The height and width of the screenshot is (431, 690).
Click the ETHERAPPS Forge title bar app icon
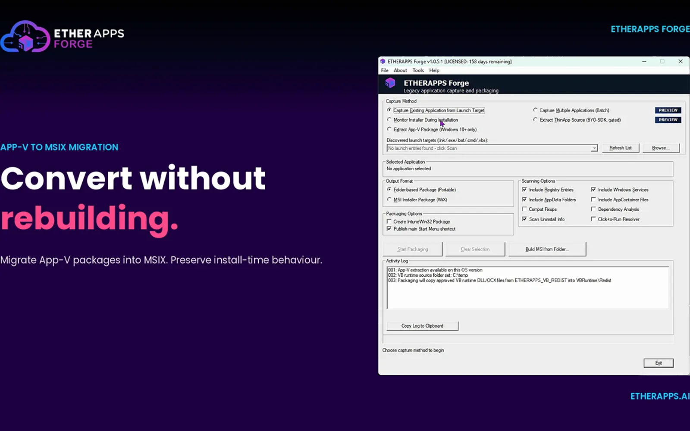(383, 62)
